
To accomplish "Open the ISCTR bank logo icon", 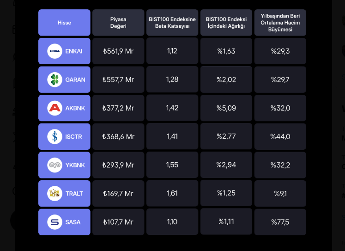I will 54,136.
